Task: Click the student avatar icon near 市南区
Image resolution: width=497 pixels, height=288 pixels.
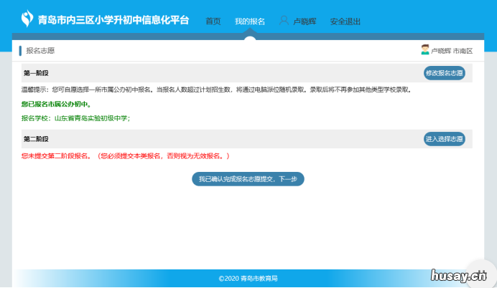Action: point(424,49)
